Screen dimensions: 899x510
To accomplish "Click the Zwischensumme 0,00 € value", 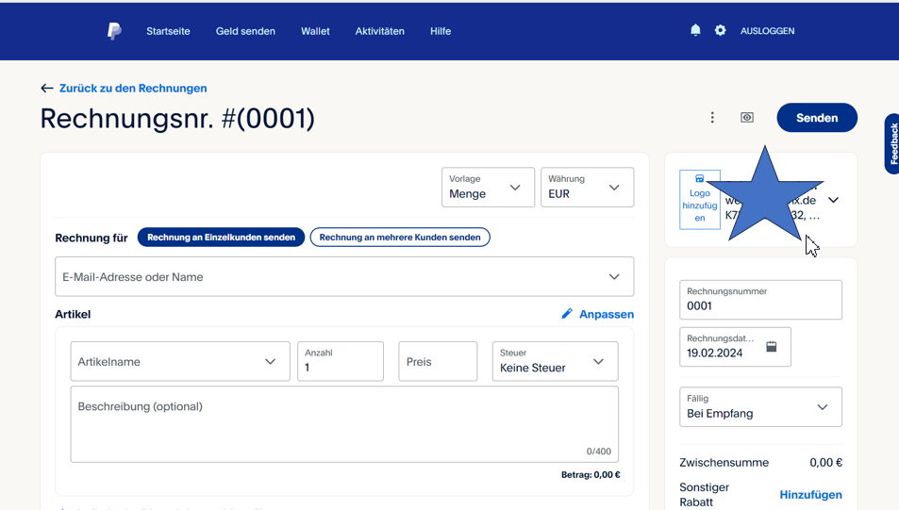I will (x=825, y=463).
